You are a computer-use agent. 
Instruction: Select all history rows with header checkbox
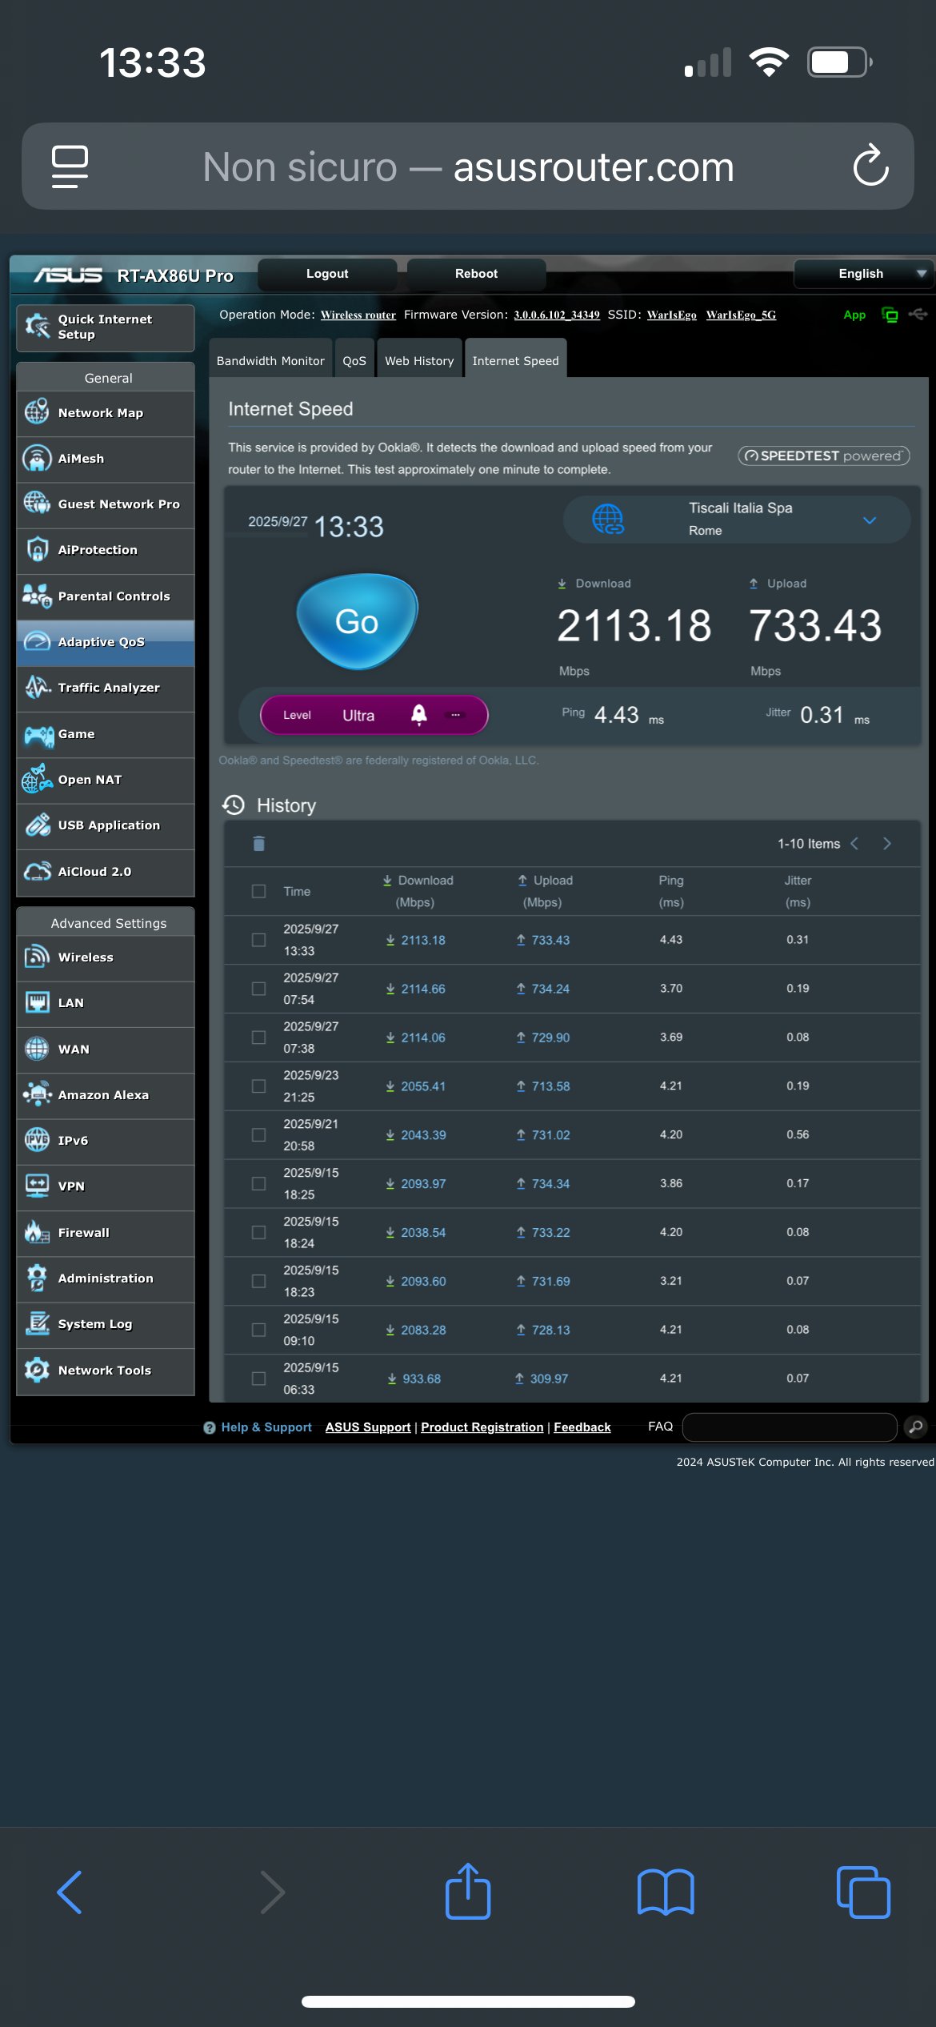pos(258,891)
